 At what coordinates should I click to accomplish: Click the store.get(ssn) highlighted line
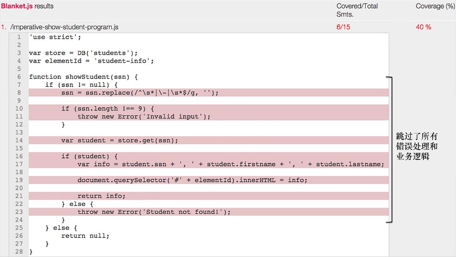pos(120,140)
